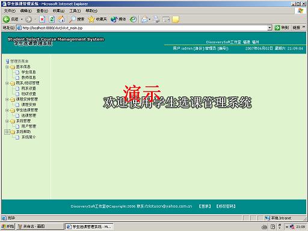Open the address bar dropdown arrow
Screen dimensions: 308x231
coord(269,28)
